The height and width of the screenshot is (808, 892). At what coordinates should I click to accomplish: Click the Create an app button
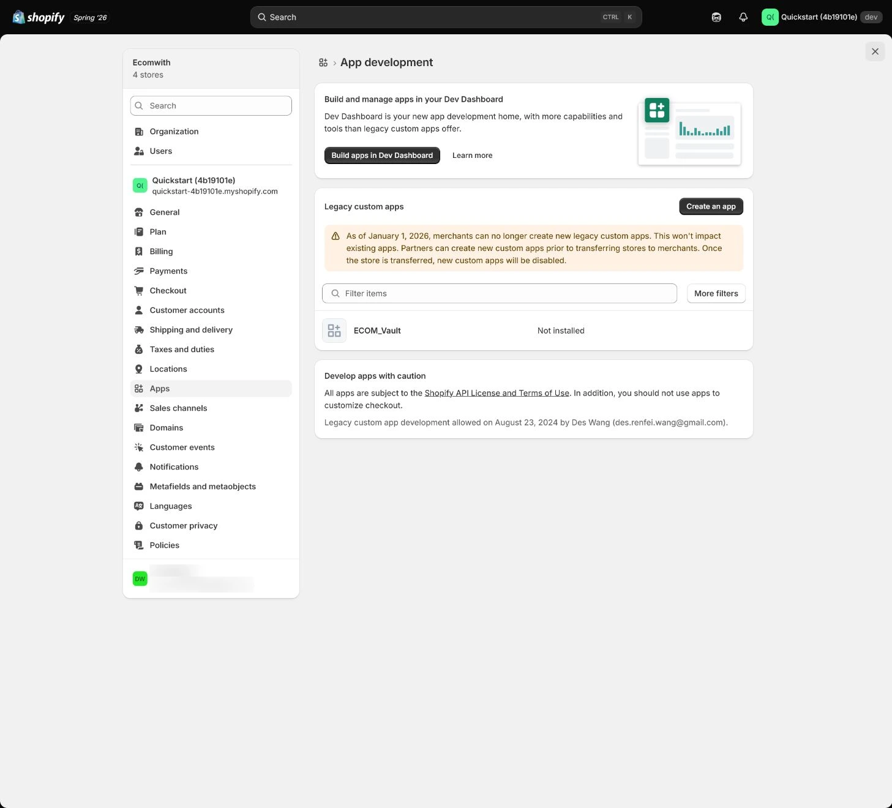click(711, 207)
